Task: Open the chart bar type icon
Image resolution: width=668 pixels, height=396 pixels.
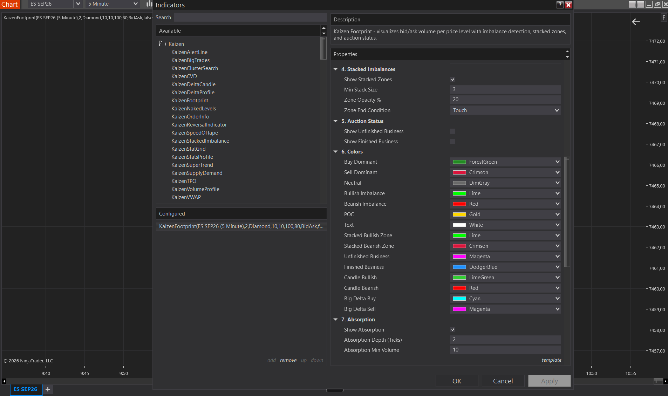Action: (x=149, y=4)
